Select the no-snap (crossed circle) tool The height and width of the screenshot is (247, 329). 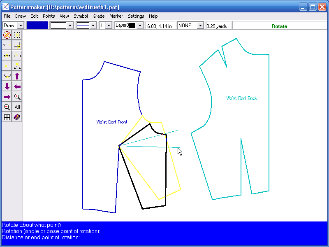(7, 35)
